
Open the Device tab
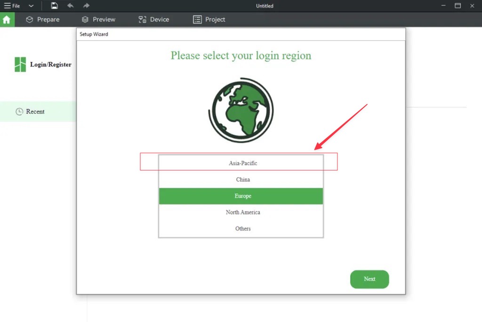[154, 19]
